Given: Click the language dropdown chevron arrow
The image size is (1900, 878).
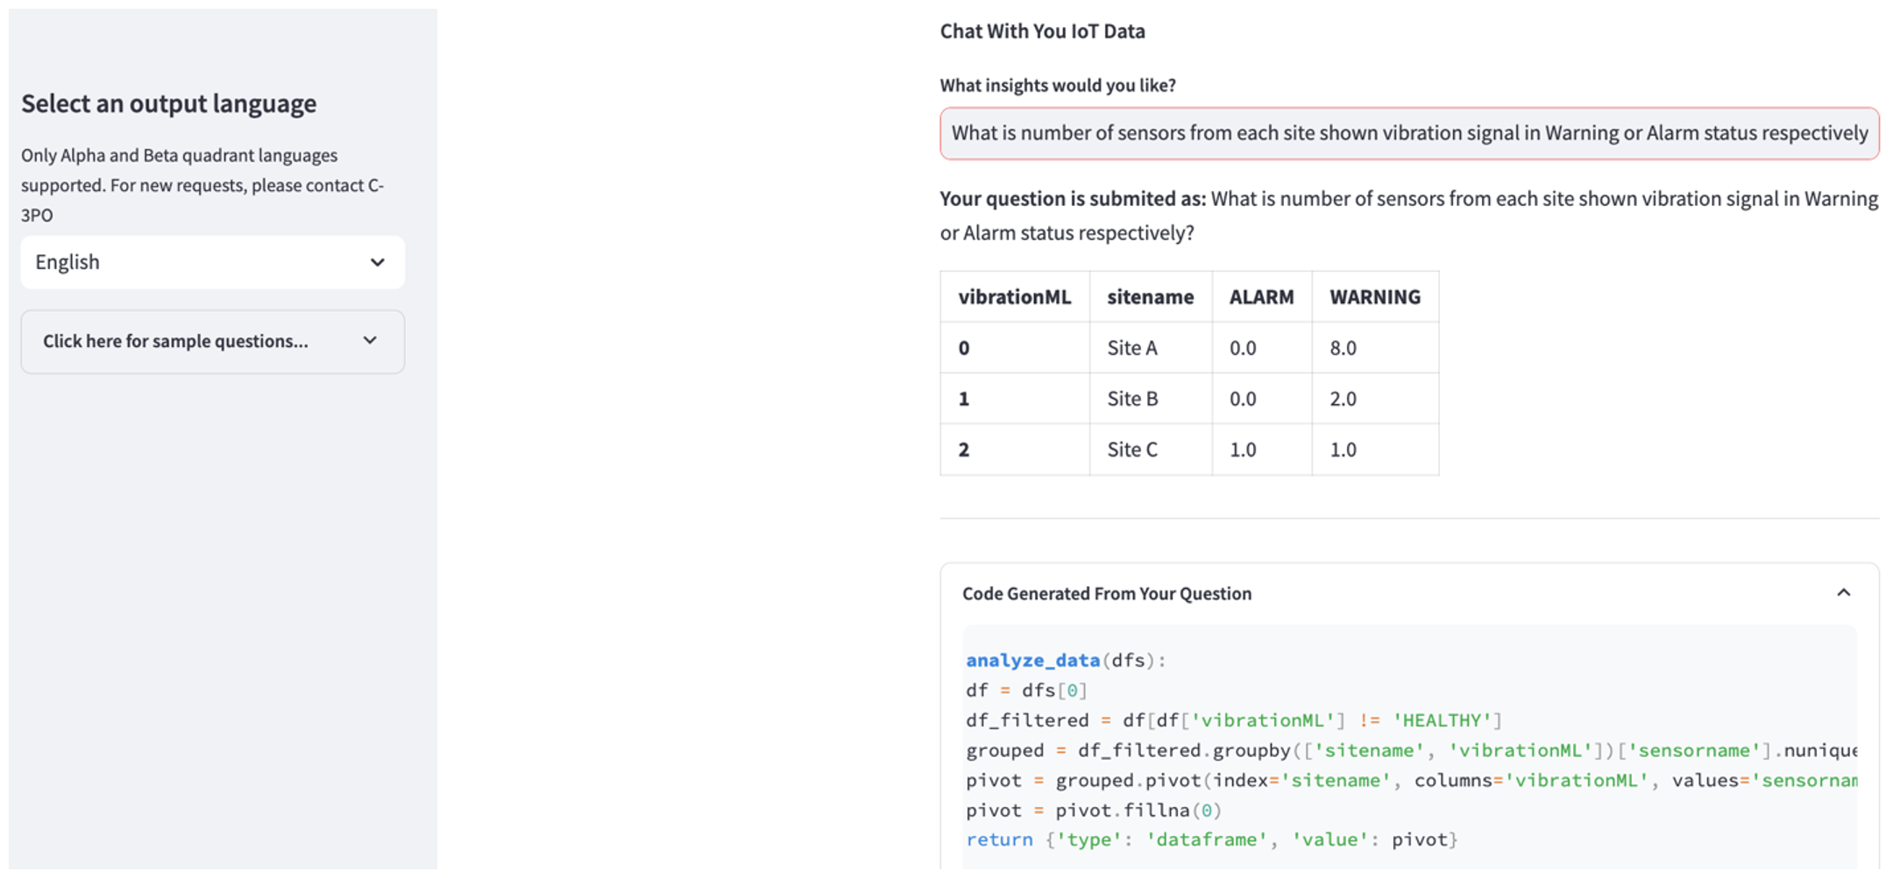Looking at the screenshot, I should pos(378,262).
